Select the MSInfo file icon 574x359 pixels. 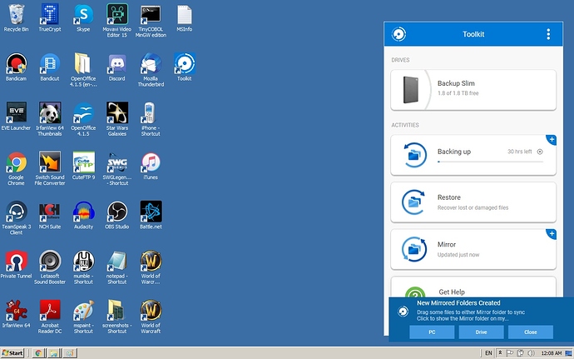coord(185,18)
